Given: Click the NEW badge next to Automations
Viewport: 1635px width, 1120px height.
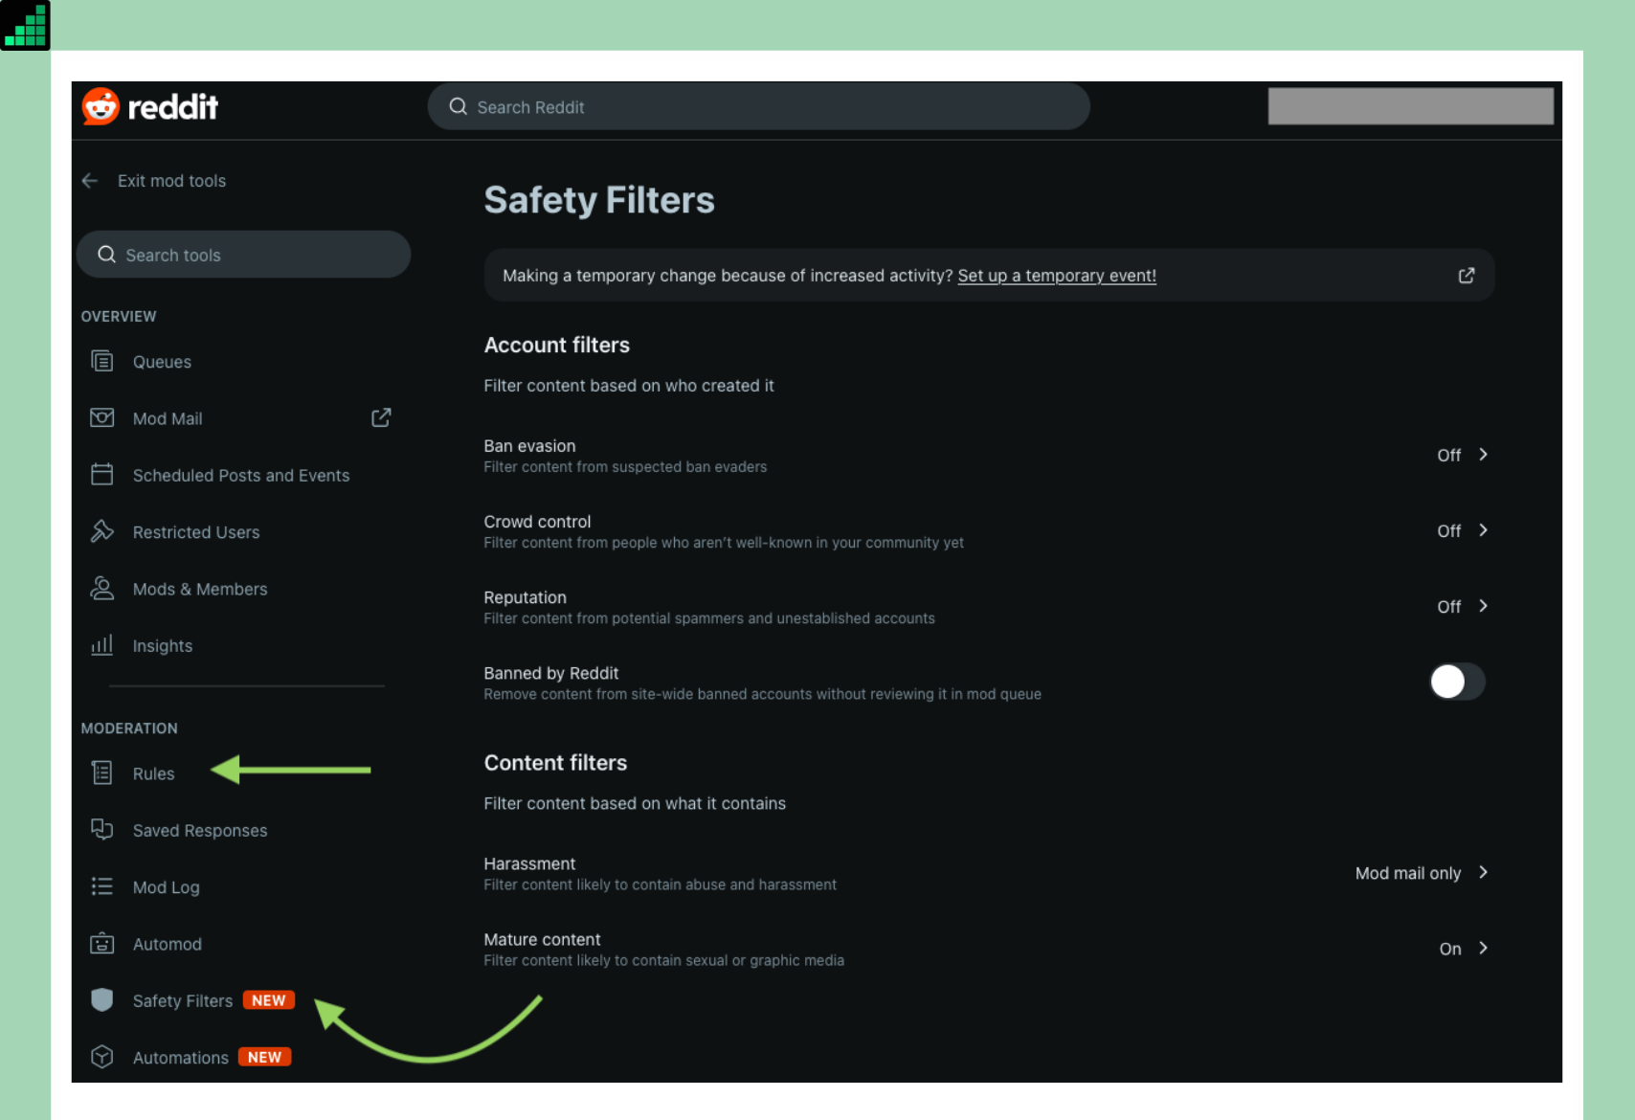Looking at the screenshot, I should [x=264, y=1057].
